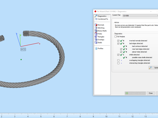The height and width of the screenshot is (118, 158).
Task: Toggle inverted normals detected checkbox
Action: pos(118,41)
